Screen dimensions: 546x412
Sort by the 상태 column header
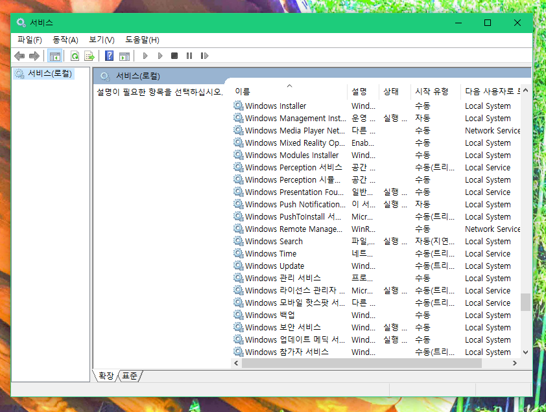(394, 91)
